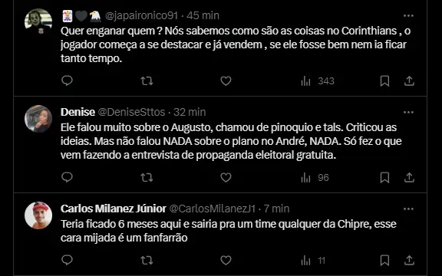
Task: View analytics showing 343 views
Action: 318,81
